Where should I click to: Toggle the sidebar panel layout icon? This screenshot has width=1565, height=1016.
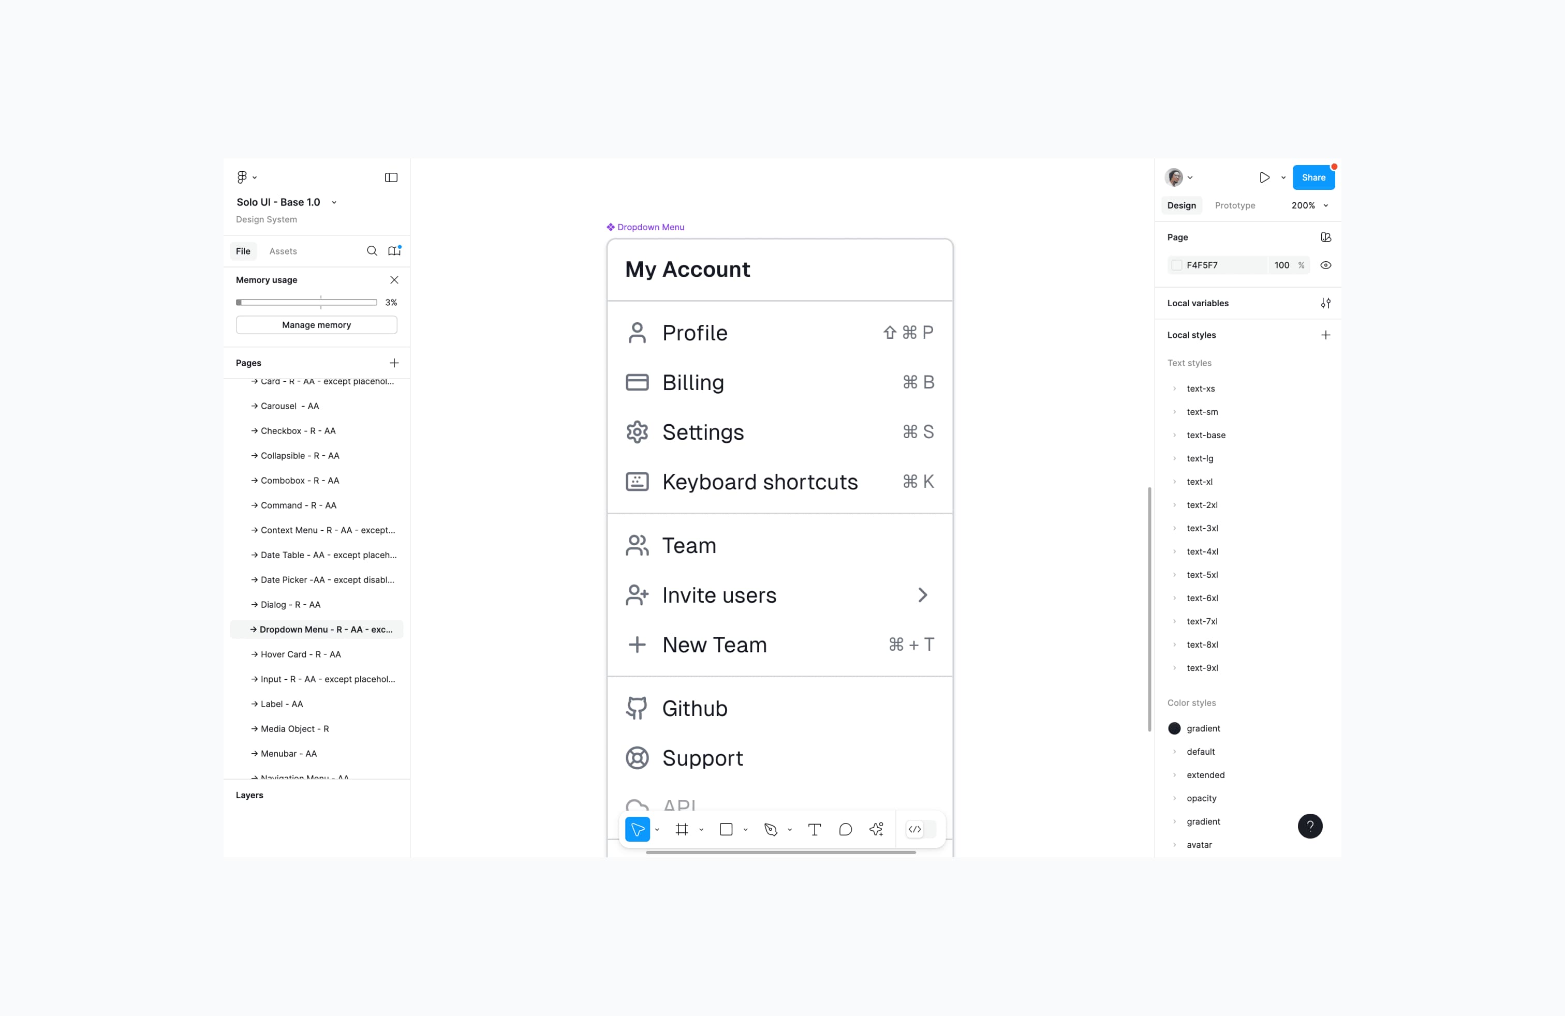pyautogui.click(x=391, y=177)
